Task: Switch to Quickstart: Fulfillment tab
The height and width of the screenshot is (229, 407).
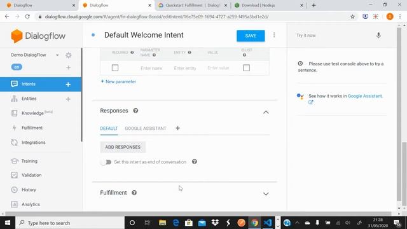Action: pos(192,5)
